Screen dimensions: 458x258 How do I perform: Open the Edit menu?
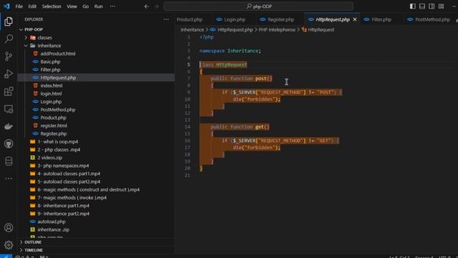tap(32, 6)
